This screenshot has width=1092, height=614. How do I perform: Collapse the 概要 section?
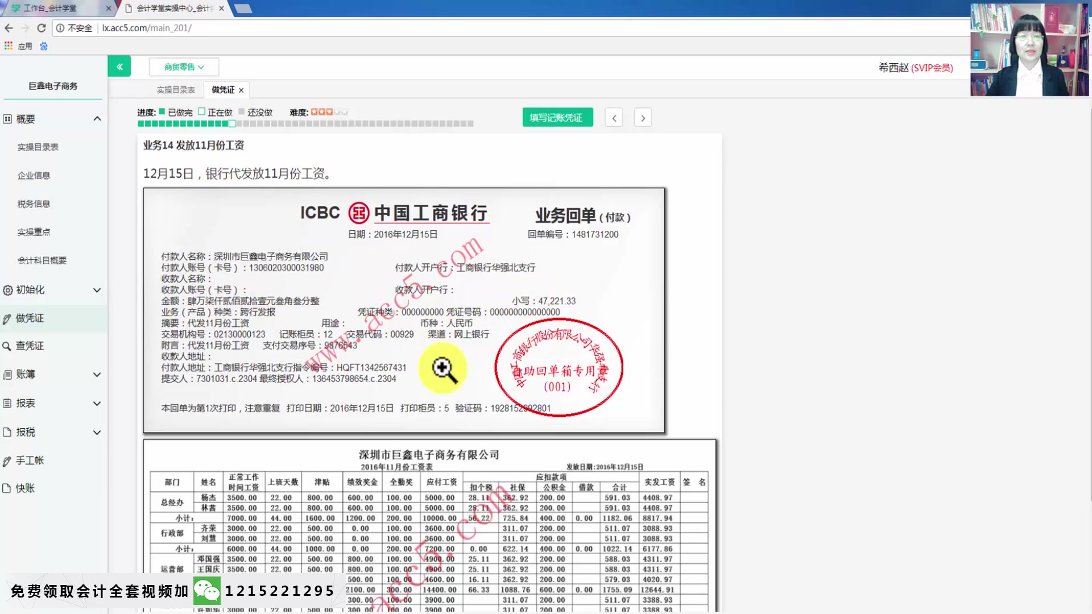point(97,118)
